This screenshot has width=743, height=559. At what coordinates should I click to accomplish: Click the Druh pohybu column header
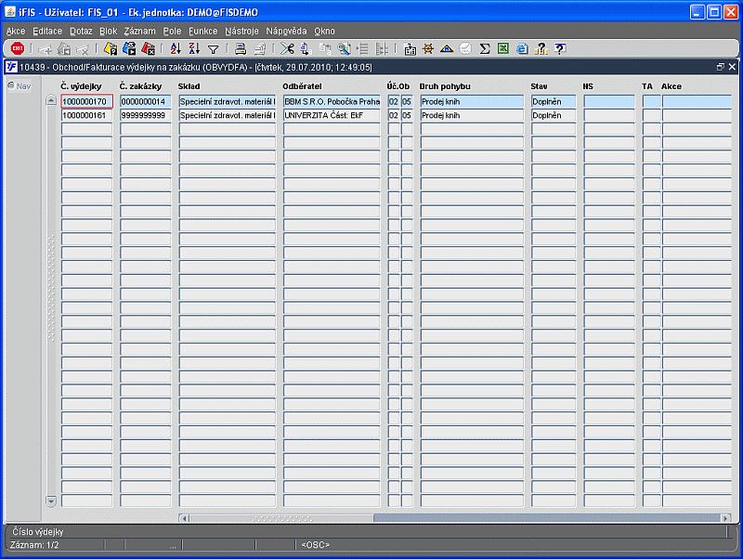pos(445,86)
